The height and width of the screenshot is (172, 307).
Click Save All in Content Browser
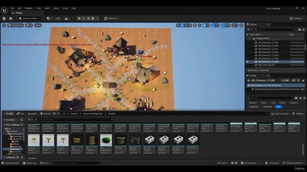45,114
